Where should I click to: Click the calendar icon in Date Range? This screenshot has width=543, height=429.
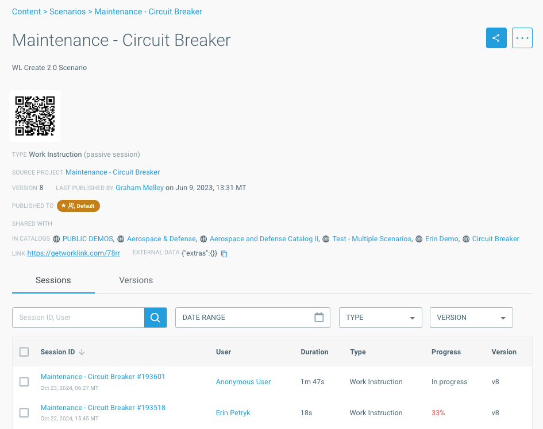tap(319, 318)
